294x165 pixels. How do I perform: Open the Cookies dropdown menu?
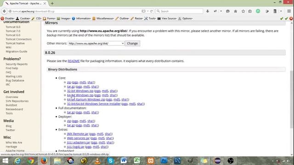pos(23,18)
